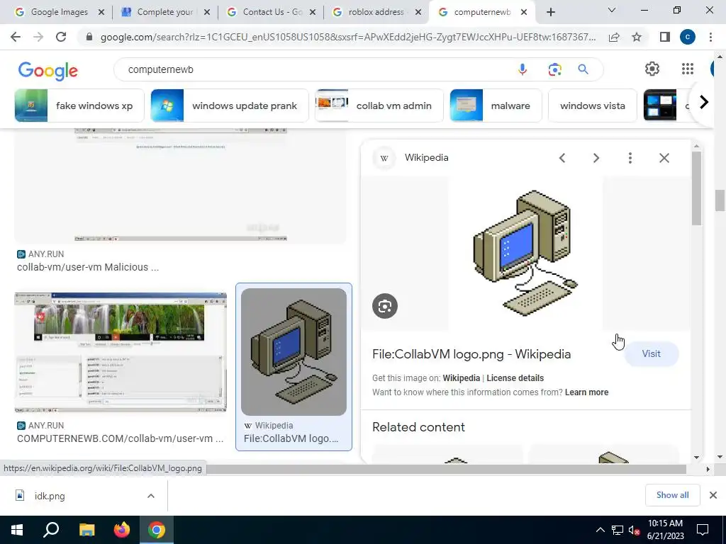Show next image in the Wikipedia preview panel
Screen dimensions: 726x544
tap(596, 158)
